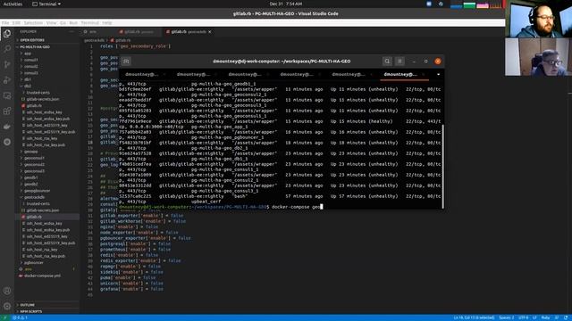This screenshot has height=321, width=572.
Task: Click the bearded man's webcam thumbnail
Action: 538,19
